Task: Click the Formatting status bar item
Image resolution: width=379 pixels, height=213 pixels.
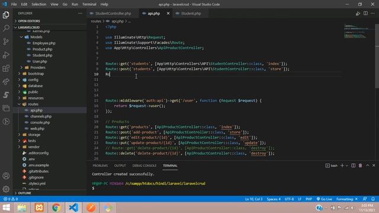Action: pyautogui.click(x=346, y=199)
